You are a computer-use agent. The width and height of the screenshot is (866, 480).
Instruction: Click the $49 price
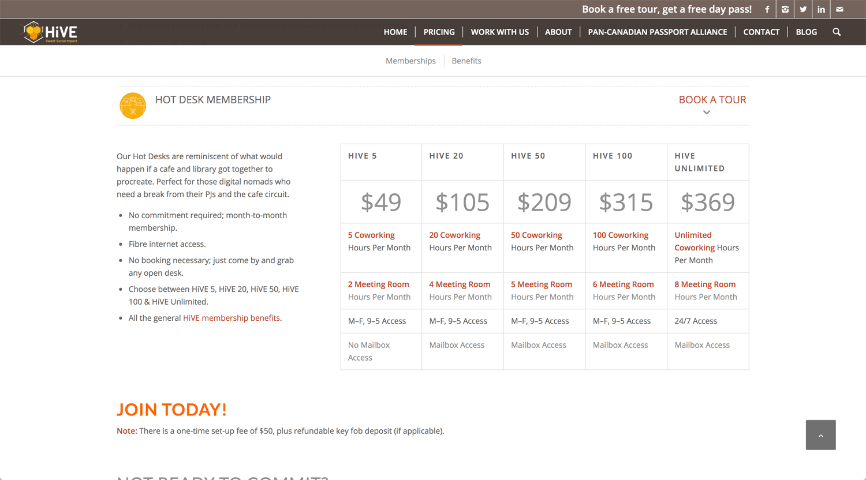coord(381,202)
